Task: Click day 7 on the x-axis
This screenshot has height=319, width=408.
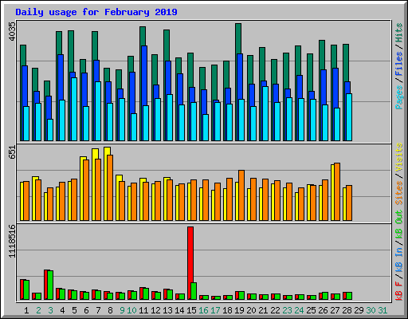Action: (98, 310)
